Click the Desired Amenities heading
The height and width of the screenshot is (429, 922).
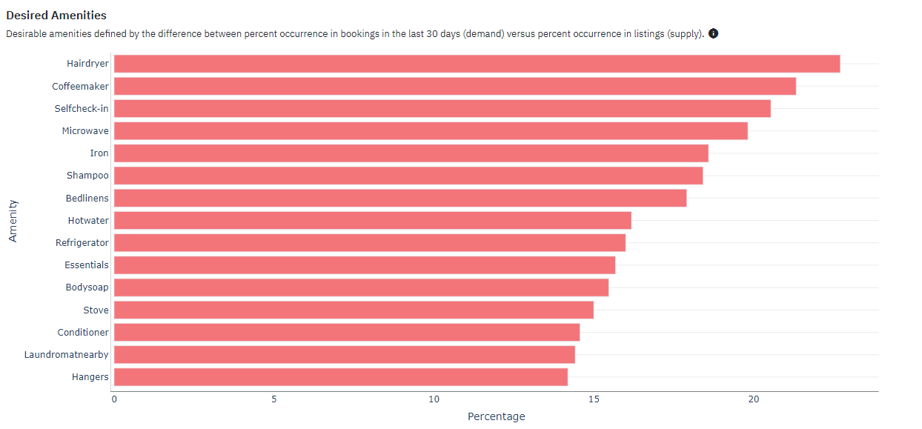point(56,15)
